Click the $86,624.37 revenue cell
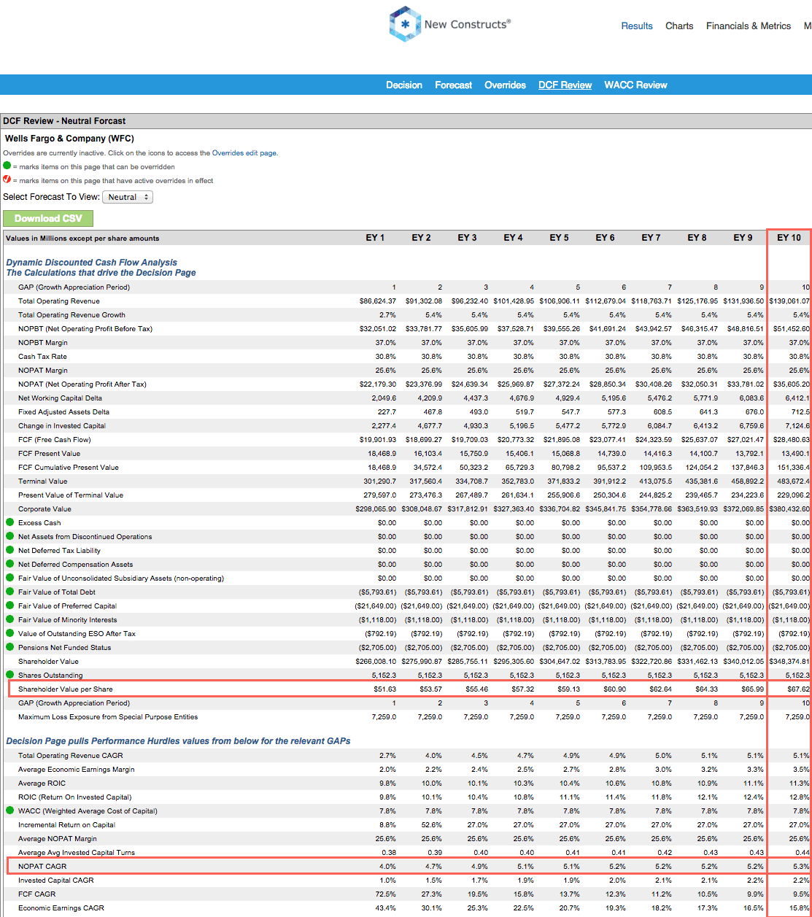 378,301
